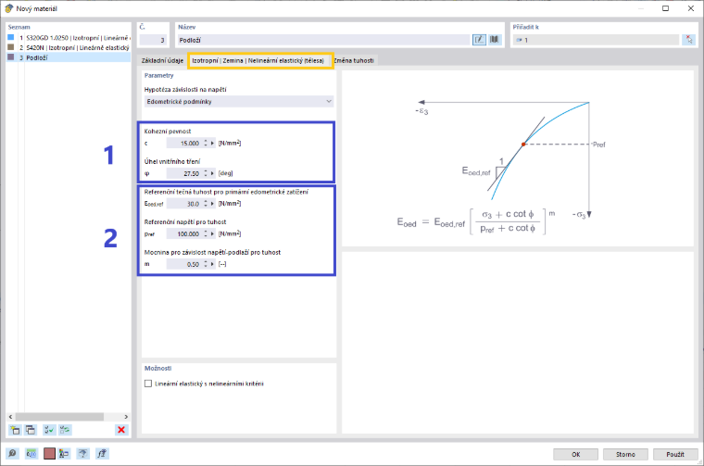The height and width of the screenshot is (466, 704).
Task: Click the edit name icon next to Název field
Action: [479, 40]
